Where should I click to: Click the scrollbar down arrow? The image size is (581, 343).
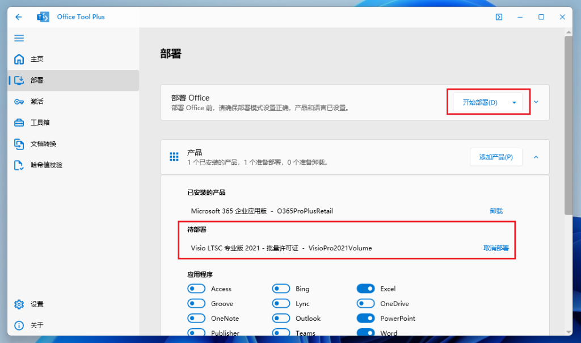(569, 332)
